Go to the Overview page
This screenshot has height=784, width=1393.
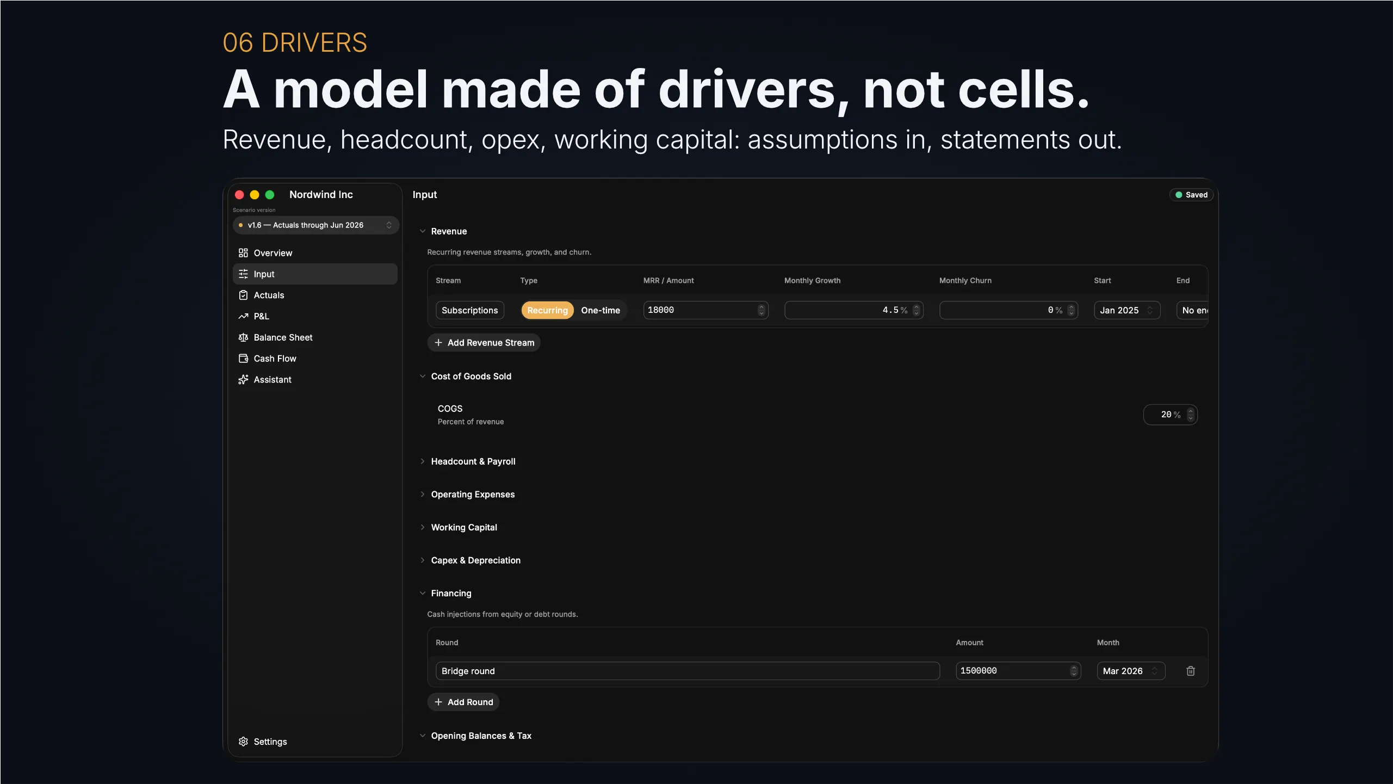click(x=315, y=253)
